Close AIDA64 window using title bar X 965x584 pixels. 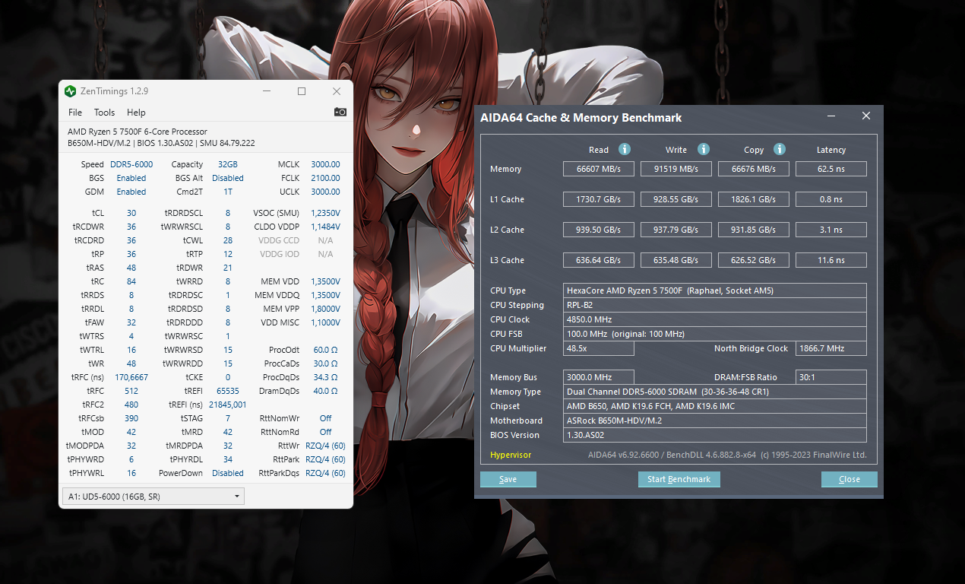[x=865, y=116]
